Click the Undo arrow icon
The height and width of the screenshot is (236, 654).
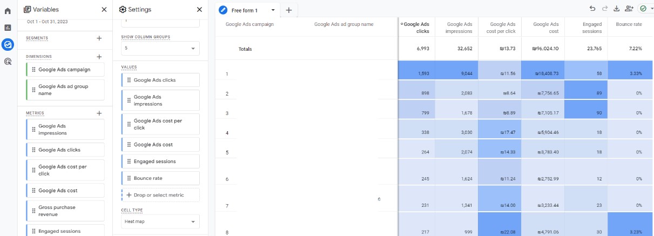[592, 9]
